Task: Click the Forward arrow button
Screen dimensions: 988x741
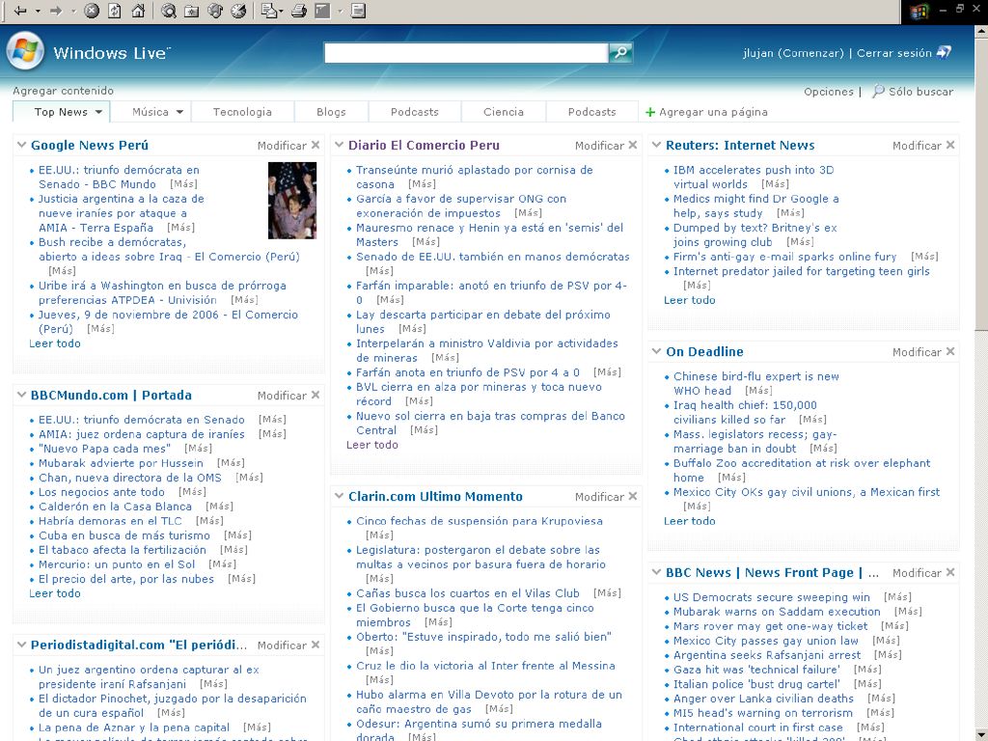Action: (x=55, y=11)
